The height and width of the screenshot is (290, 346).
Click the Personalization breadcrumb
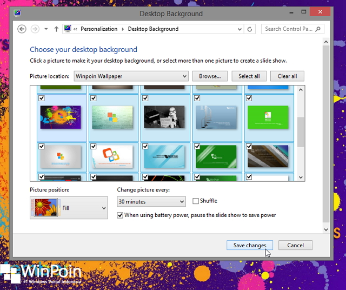pyautogui.click(x=99, y=29)
